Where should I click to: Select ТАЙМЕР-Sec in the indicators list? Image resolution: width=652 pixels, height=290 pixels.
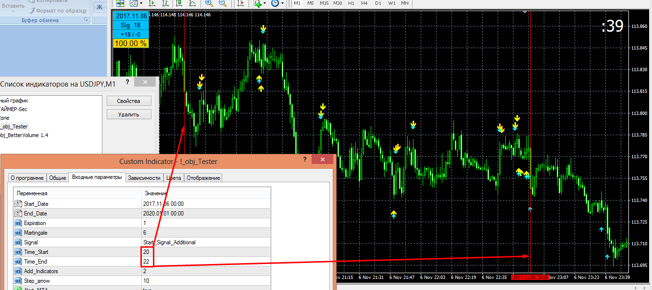pyautogui.click(x=13, y=109)
